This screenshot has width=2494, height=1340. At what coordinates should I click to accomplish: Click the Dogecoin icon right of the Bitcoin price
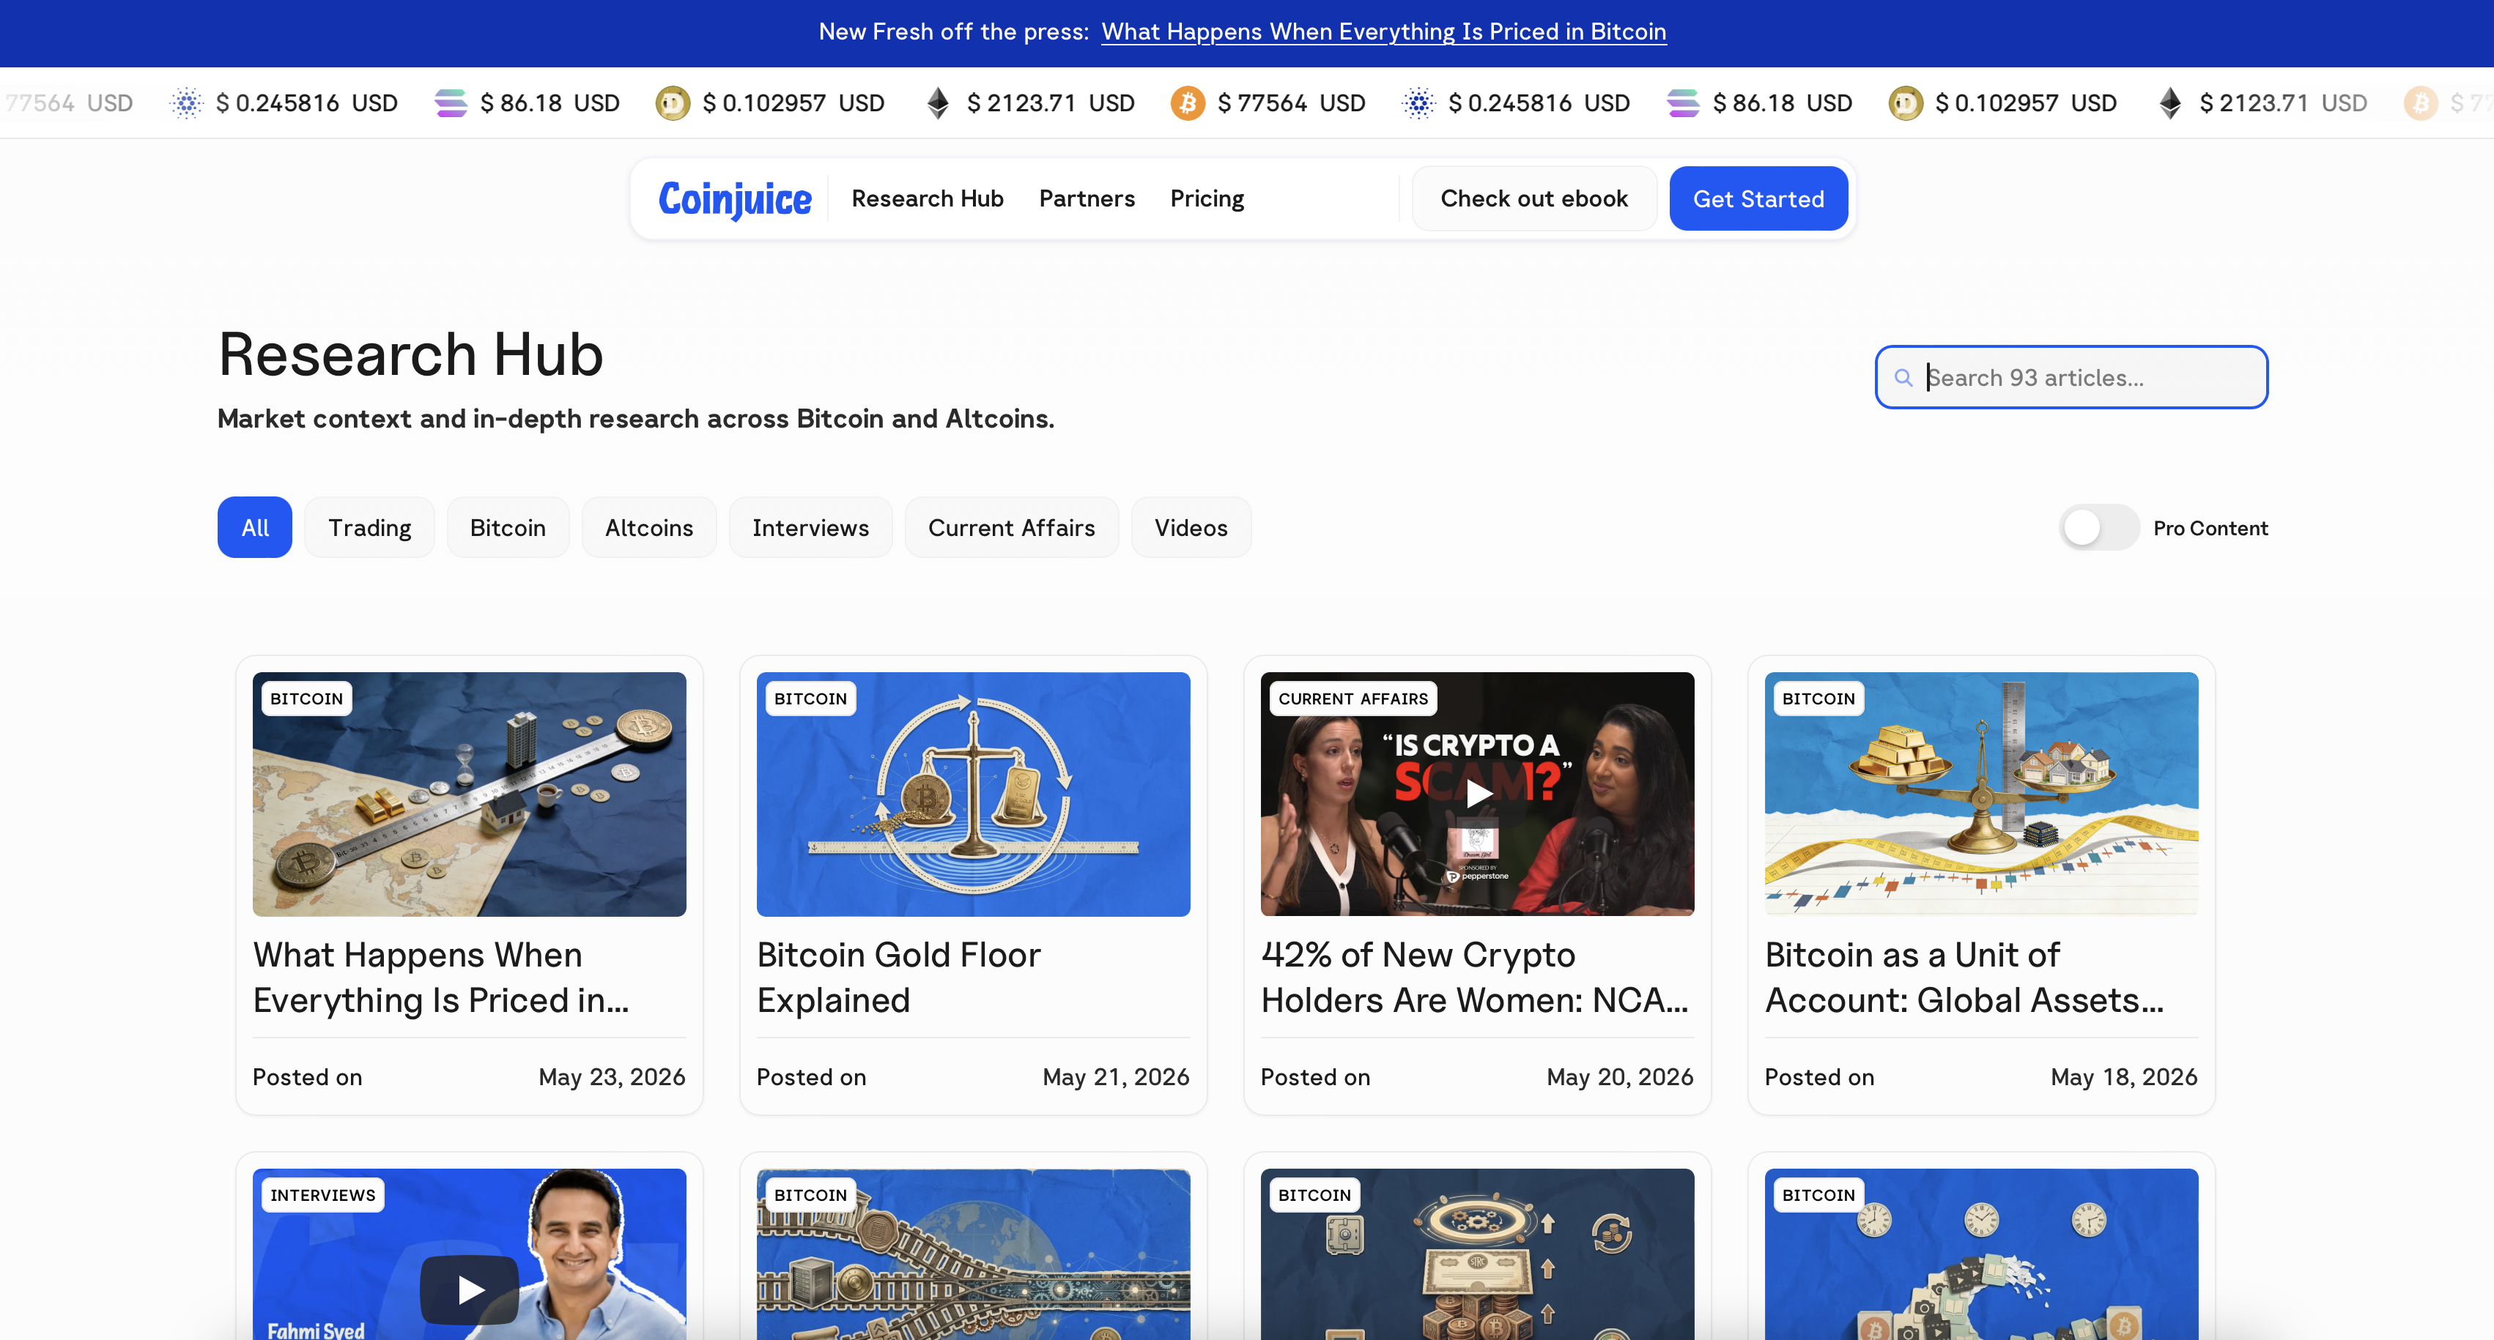tap(1906, 103)
